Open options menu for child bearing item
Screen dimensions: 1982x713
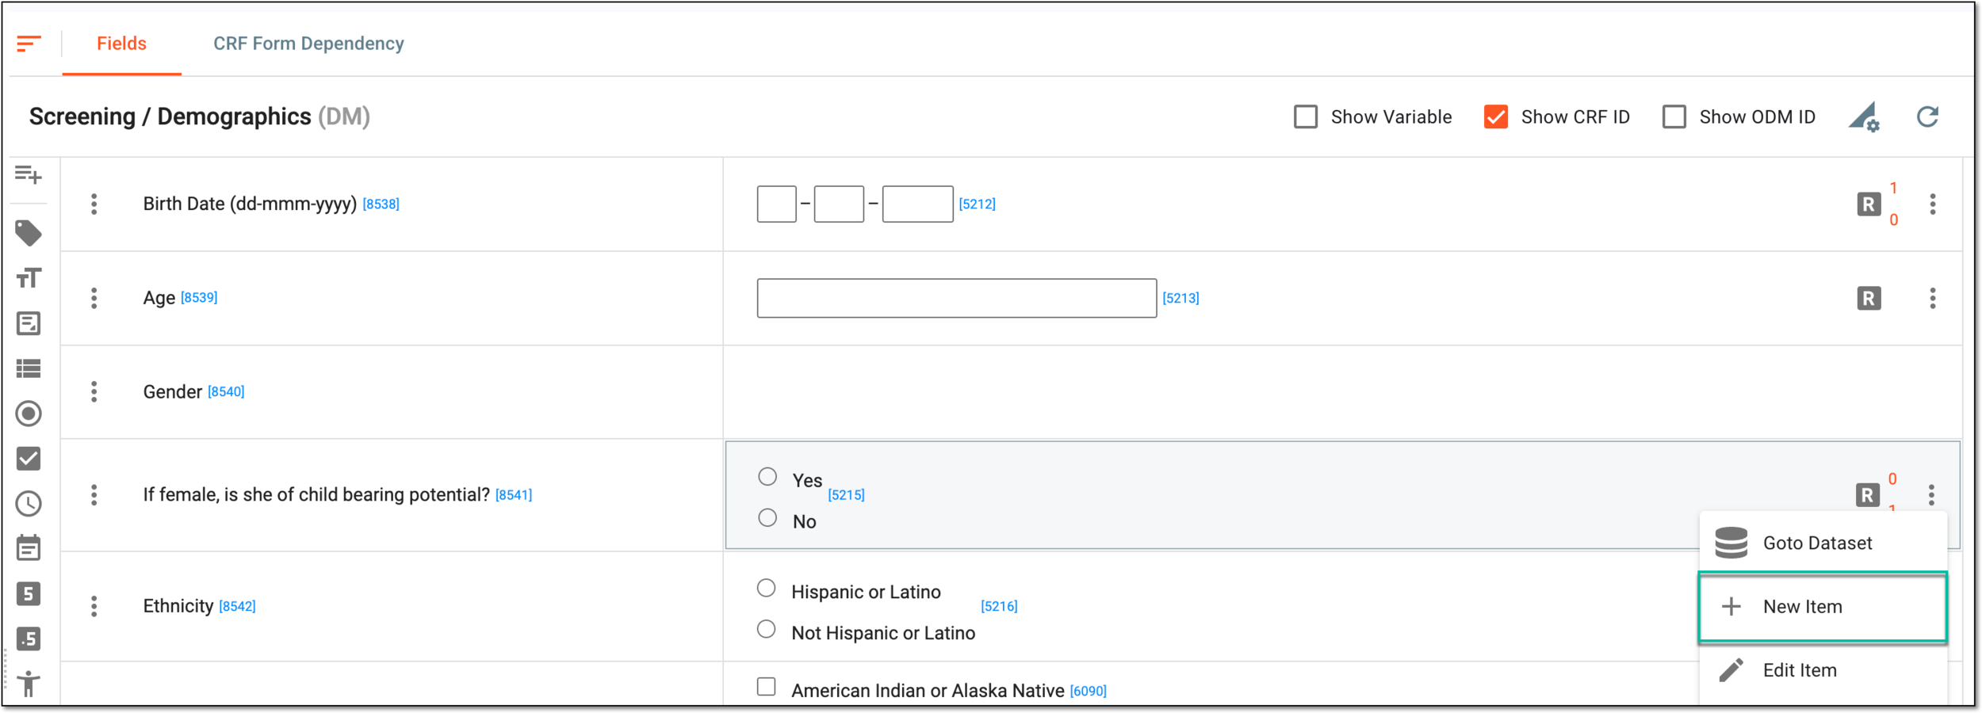(x=1931, y=495)
